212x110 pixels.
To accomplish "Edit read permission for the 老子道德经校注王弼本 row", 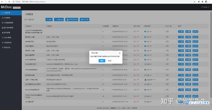I will [x=151, y=84].
